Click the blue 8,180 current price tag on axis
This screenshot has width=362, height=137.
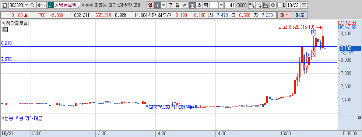349,48
